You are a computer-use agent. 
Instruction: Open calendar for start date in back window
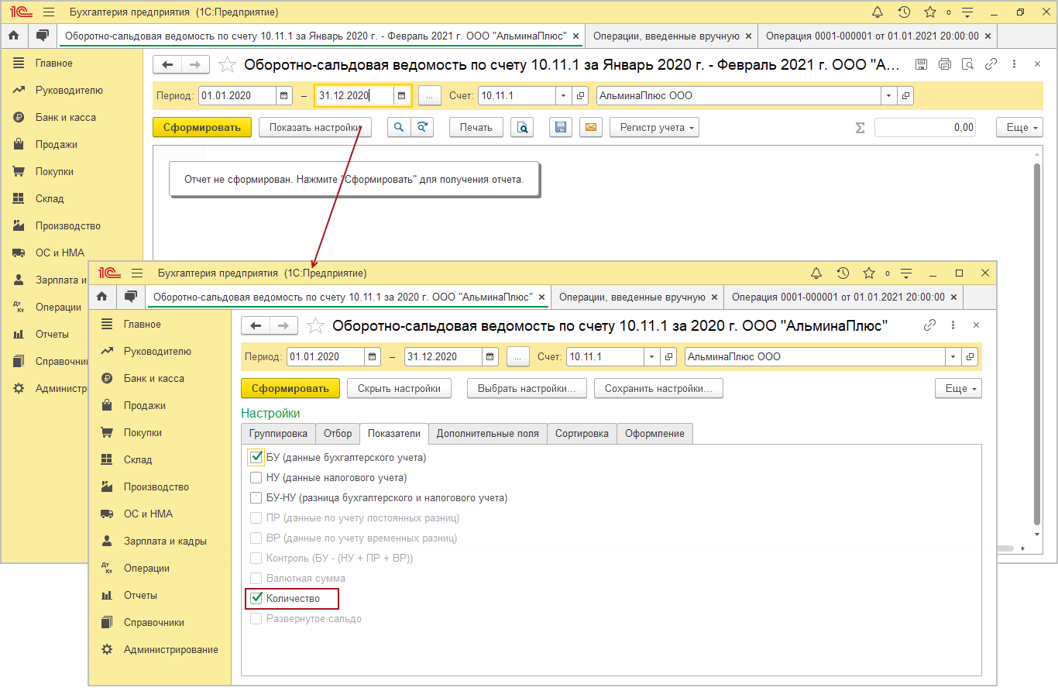click(x=284, y=96)
